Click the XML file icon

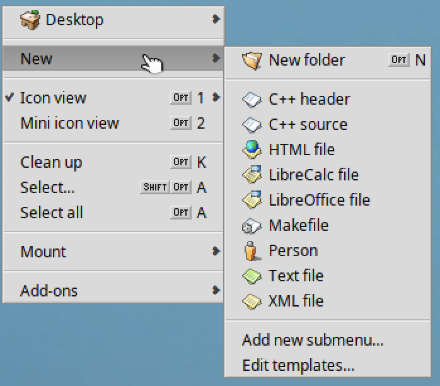tap(252, 301)
